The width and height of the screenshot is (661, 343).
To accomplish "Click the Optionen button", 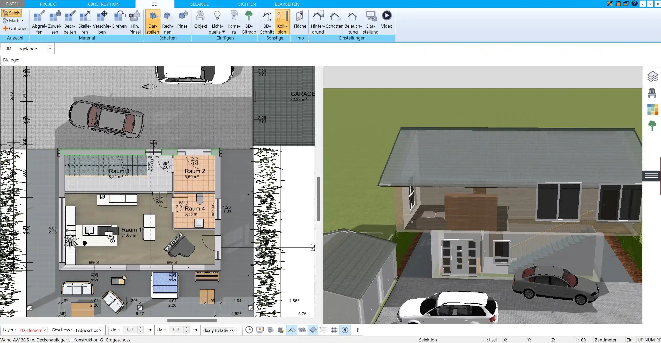I will pos(15,28).
